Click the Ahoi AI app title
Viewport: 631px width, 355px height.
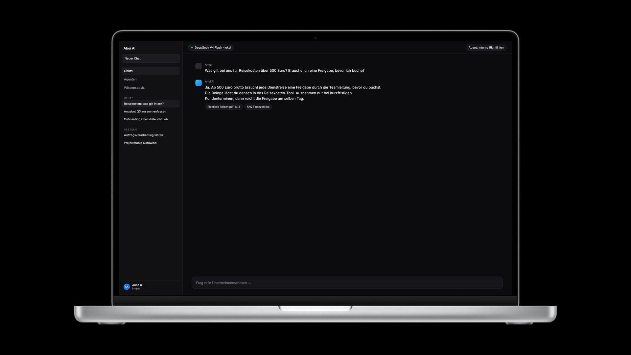tap(129, 48)
